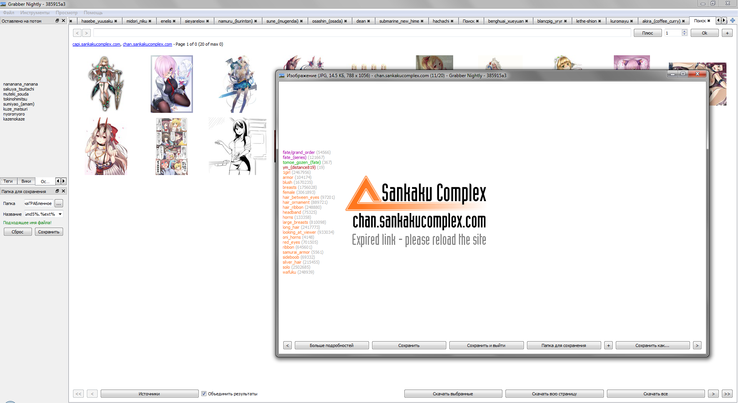Open the pink-haired girl with glasses thumbnail
Screen dimensions: 738x403
[172, 84]
